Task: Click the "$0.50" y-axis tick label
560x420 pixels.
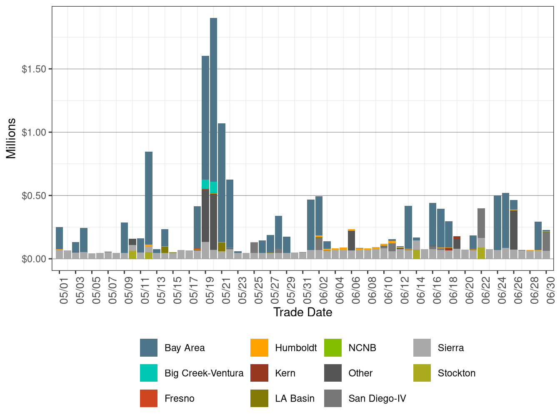Action: coord(34,195)
